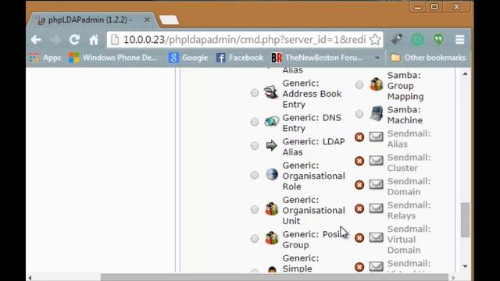Close the phpLDAPadmin browser tab
The height and width of the screenshot is (281, 500).
[147, 20]
